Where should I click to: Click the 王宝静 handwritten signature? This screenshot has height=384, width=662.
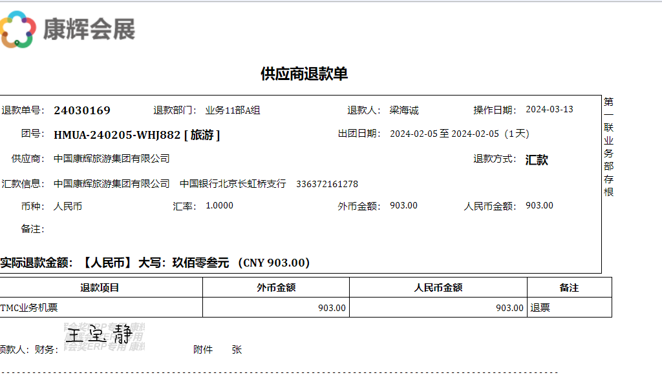[x=99, y=334]
